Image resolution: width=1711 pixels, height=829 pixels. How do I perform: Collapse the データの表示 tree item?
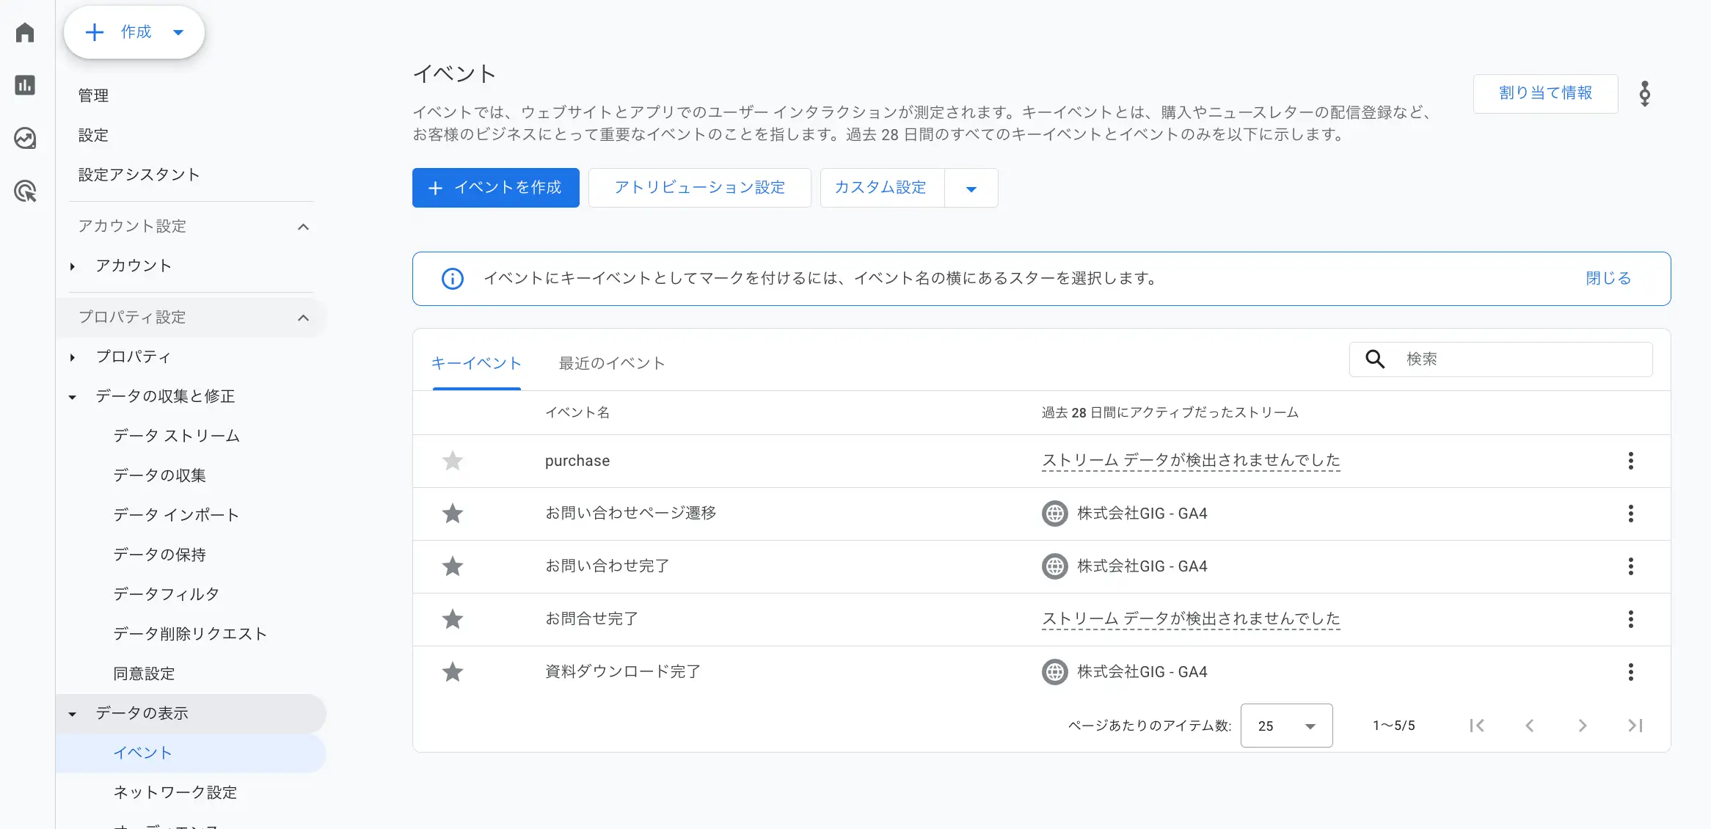tap(72, 714)
